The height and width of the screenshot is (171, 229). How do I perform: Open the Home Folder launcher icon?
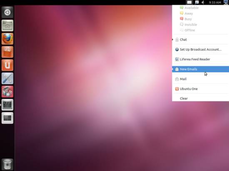click(x=7, y=25)
